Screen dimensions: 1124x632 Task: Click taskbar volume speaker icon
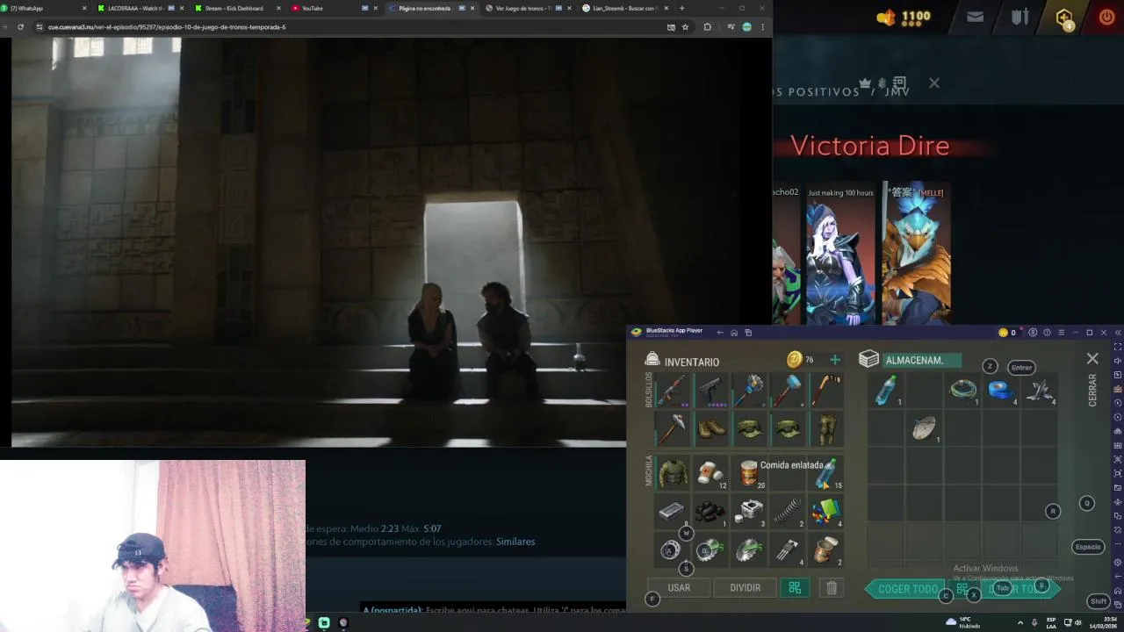(1077, 622)
